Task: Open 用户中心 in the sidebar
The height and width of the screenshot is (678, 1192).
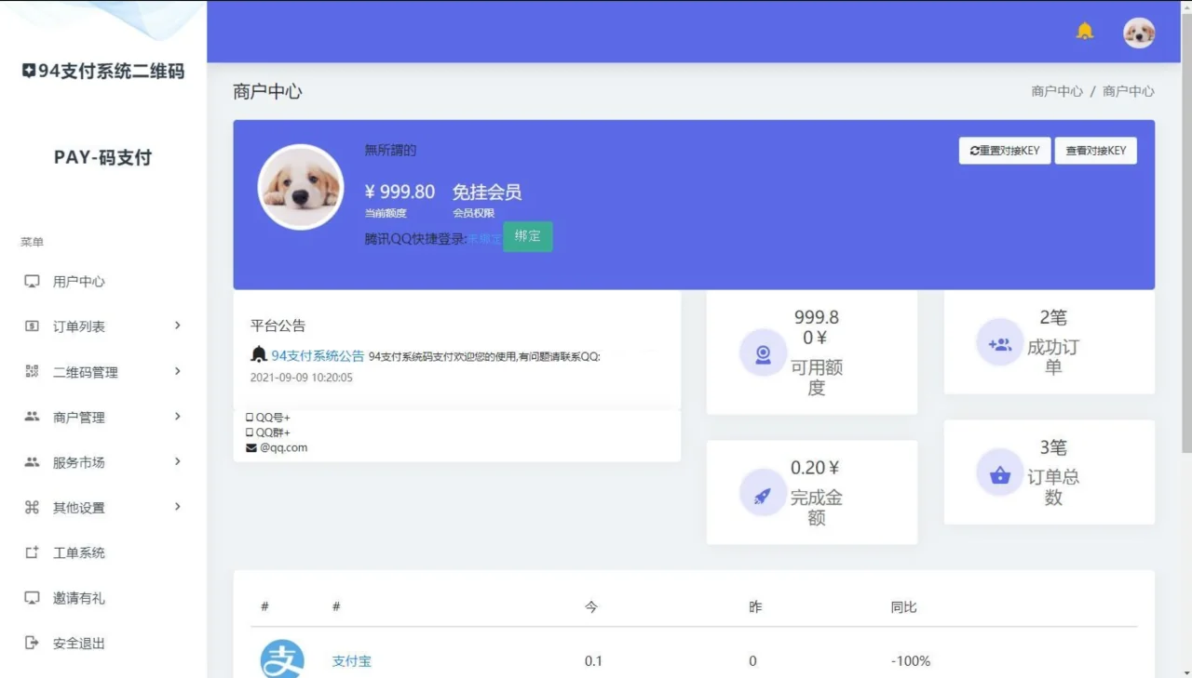Action: [x=79, y=282]
